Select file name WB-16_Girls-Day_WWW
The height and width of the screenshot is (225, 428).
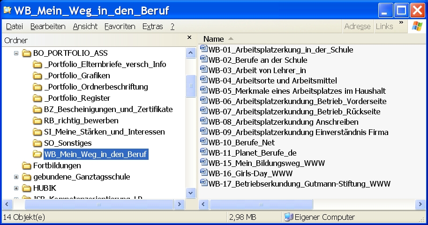point(250,173)
